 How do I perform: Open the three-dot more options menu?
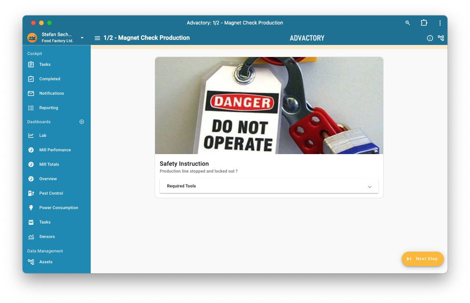pos(440,23)
